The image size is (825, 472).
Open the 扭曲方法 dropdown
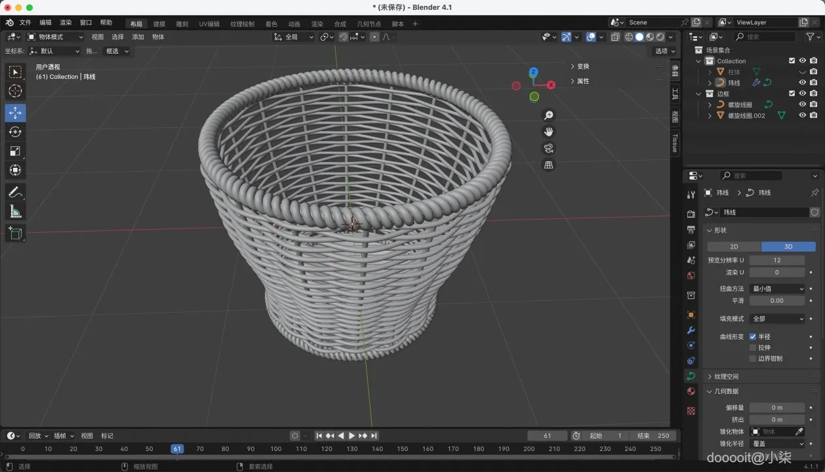click(777, 288)
